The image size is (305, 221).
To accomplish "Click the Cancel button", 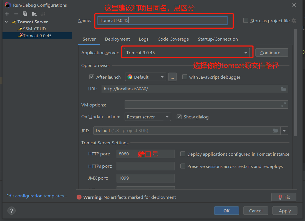I will tap(256, 211).
